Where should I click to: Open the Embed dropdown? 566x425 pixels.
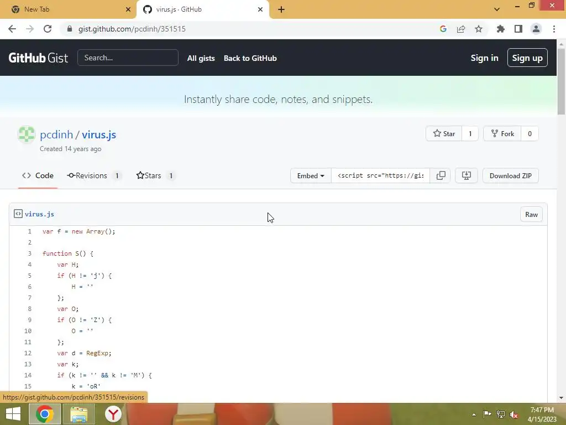tap(311, 175)
